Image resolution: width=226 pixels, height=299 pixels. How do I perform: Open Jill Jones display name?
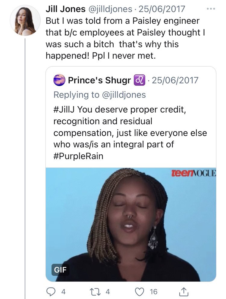pos(65,9)
